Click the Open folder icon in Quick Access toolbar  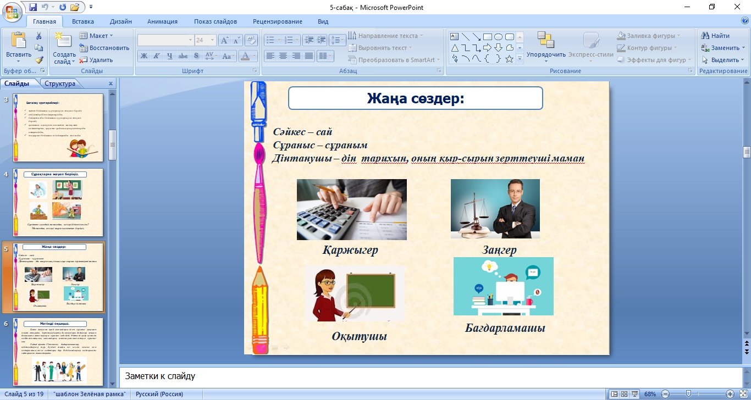point(75,7)
